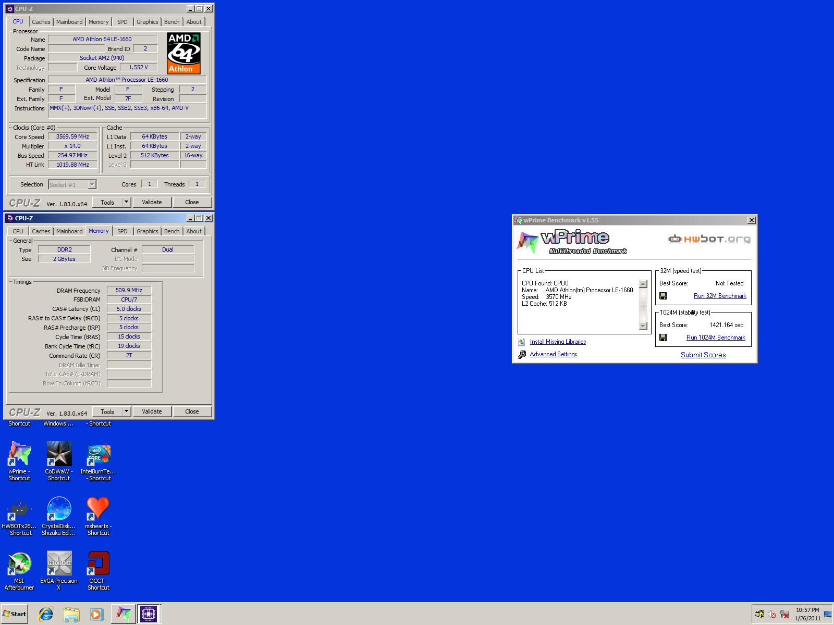Click the AMD Athlon 64 logo
The height and width of the screenshot is (625, 834).
[x=183, y=53]
